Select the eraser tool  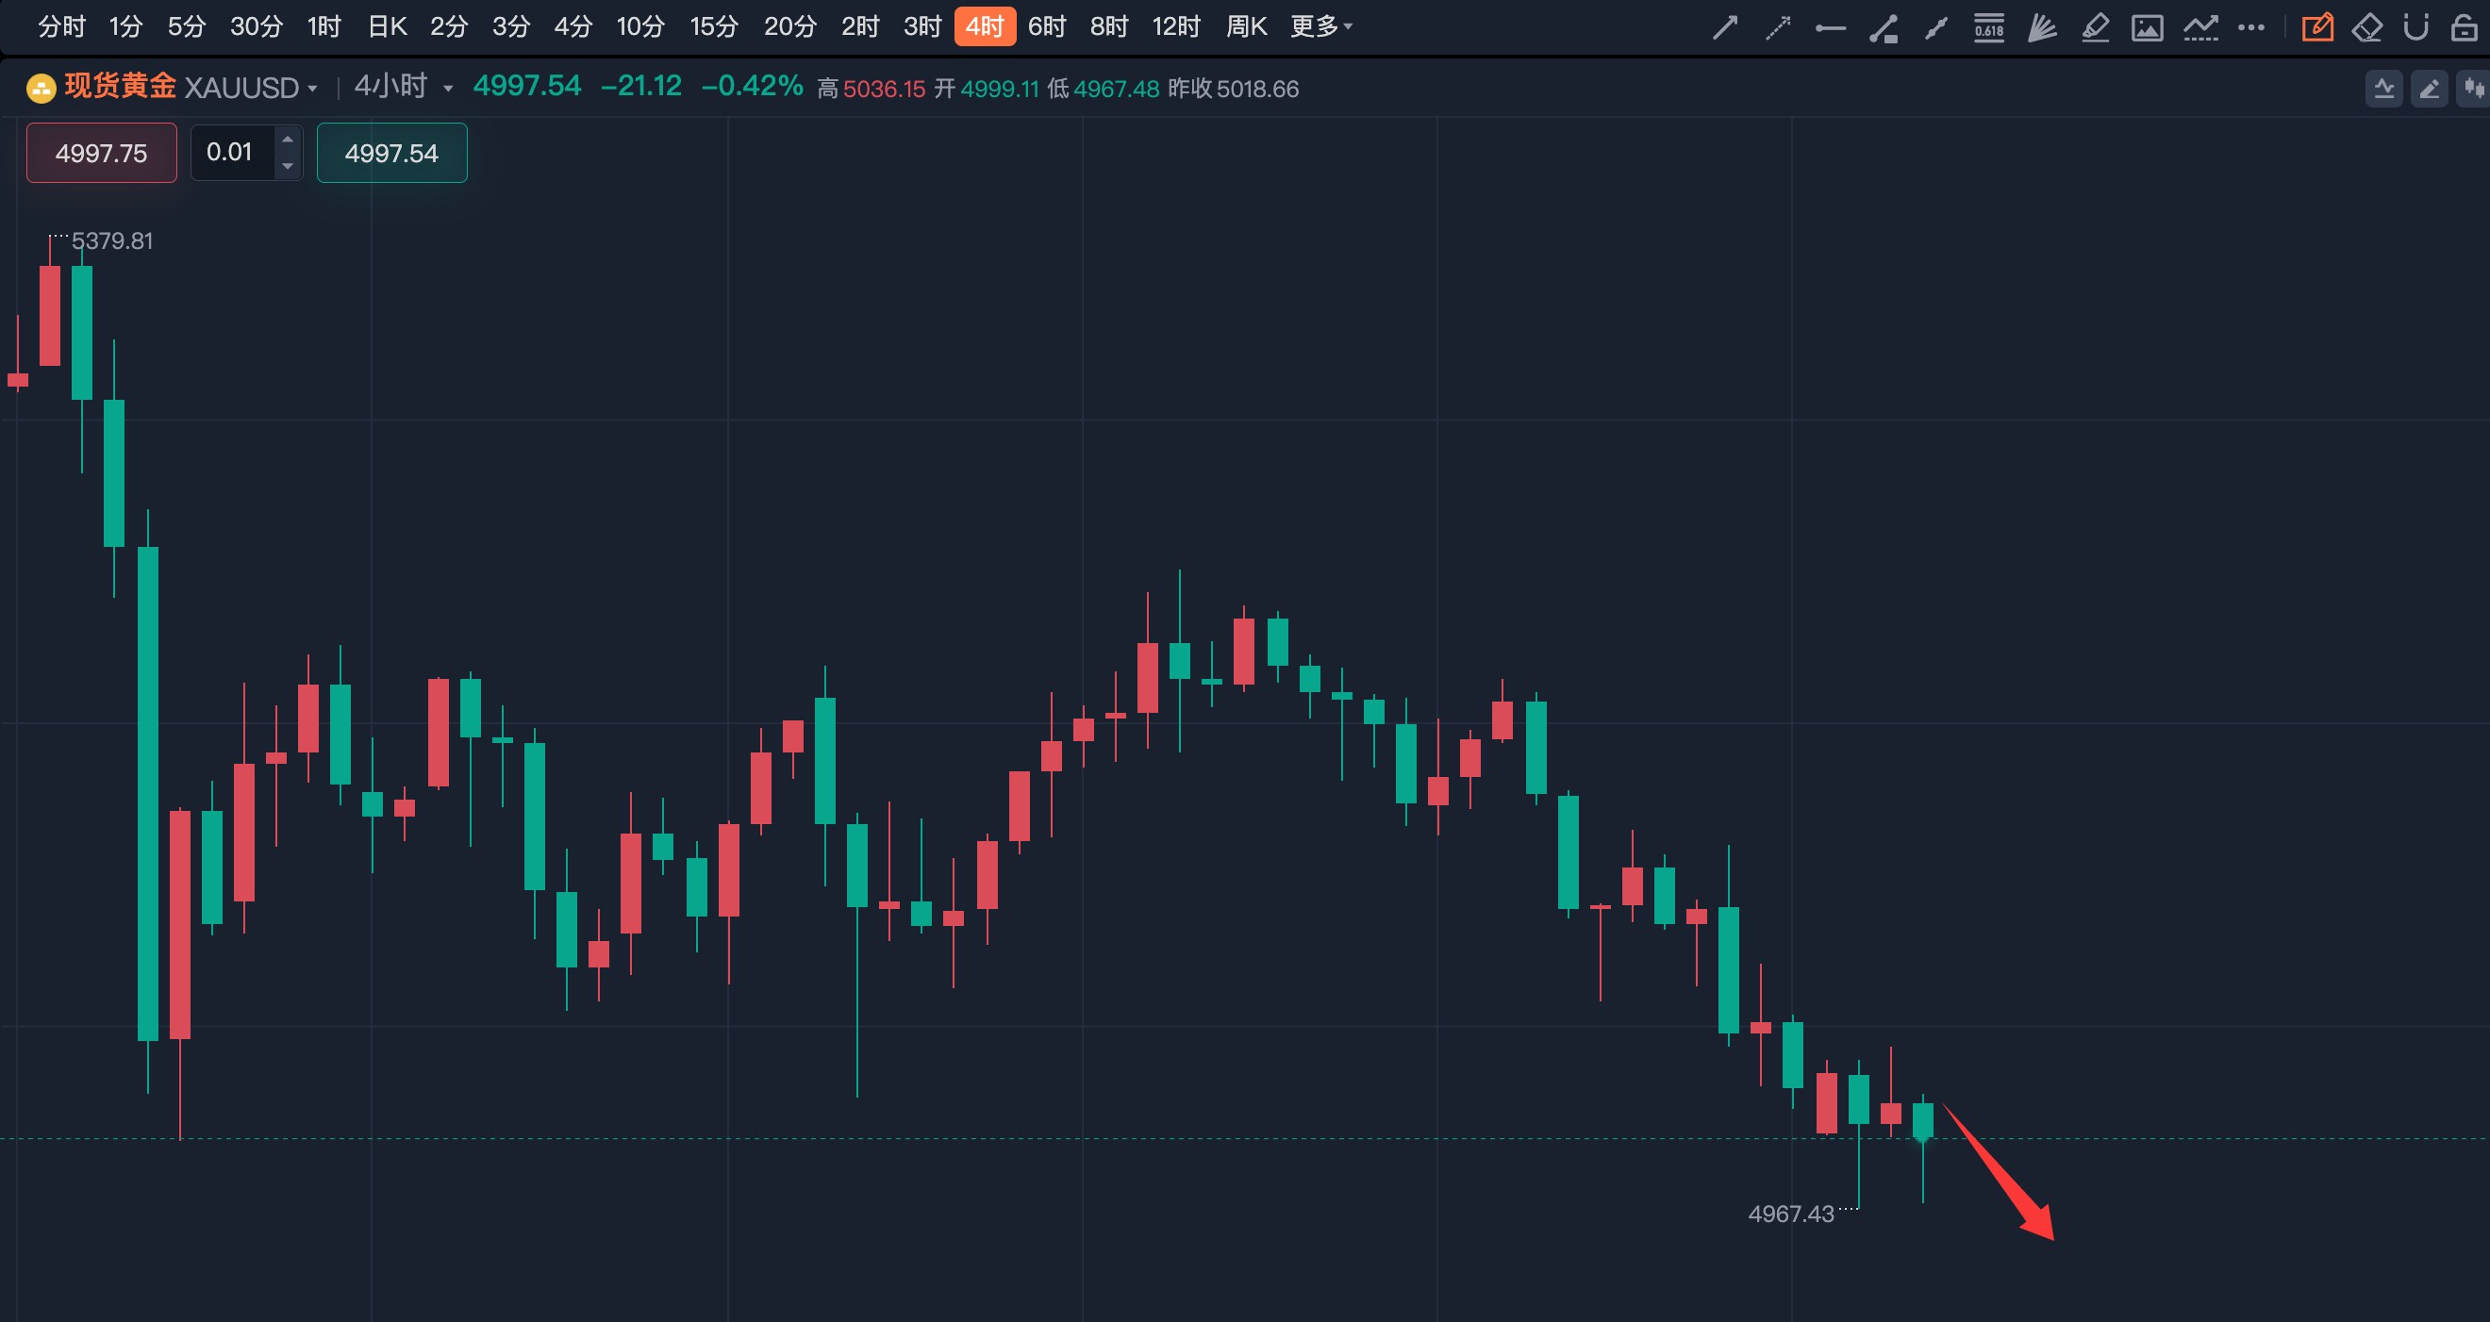pyautogui.click(x=2367, y=27)
